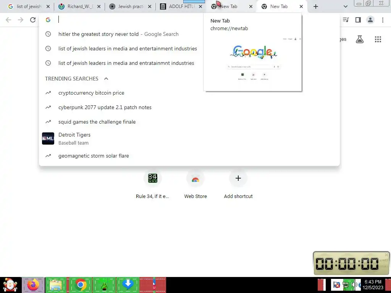Select the suggestion ending 'entertainment industries'
The height and width of the screenshot is (293, 391).
tap(189, 48)
